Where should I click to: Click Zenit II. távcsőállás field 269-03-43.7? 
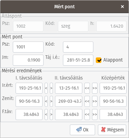click(68, 101)
